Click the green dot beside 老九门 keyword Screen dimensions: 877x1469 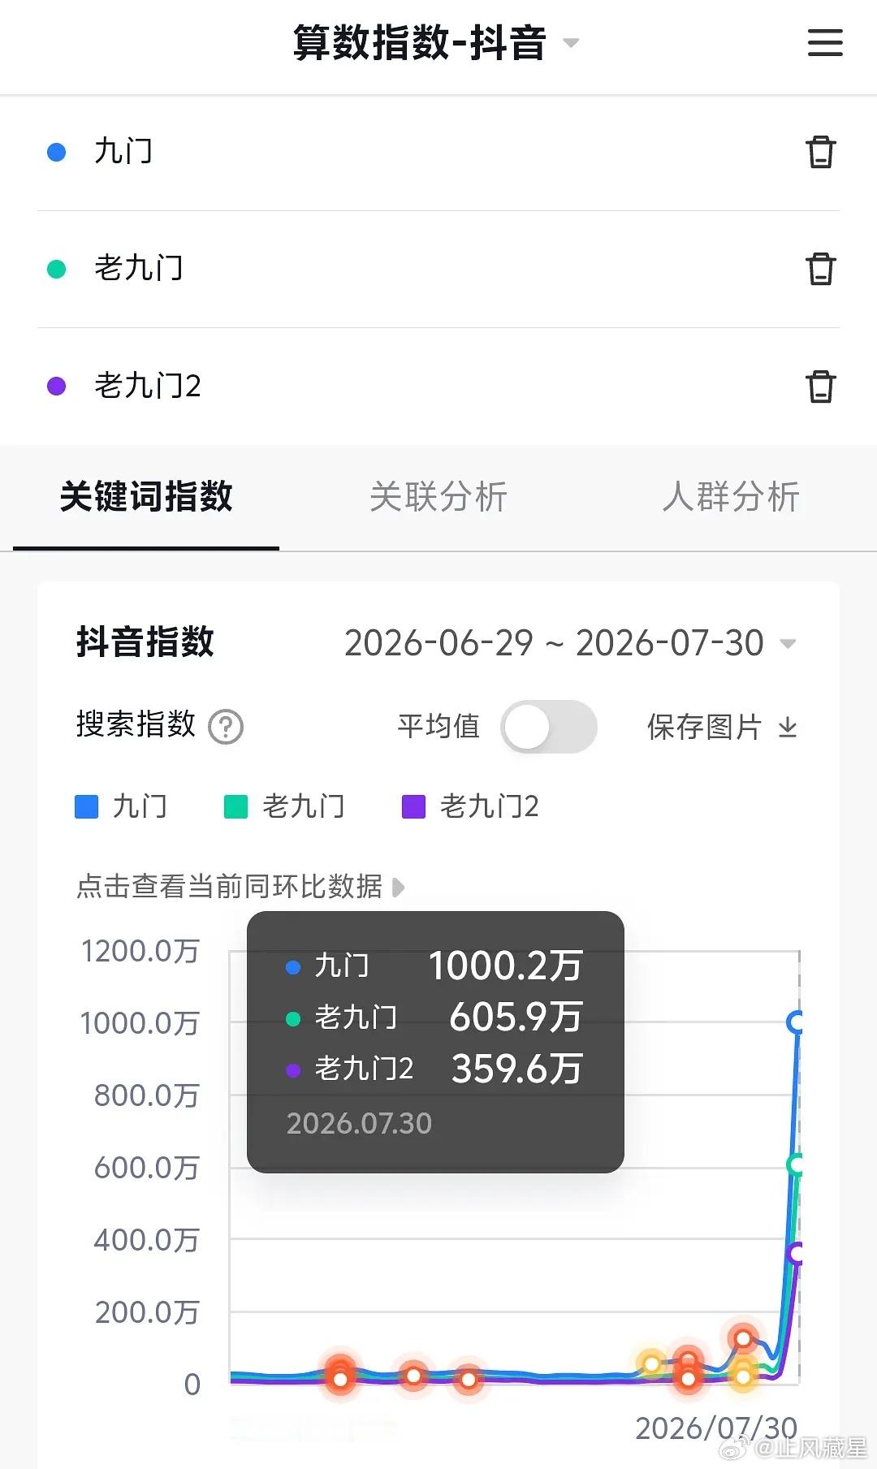[x=57, y=269]
